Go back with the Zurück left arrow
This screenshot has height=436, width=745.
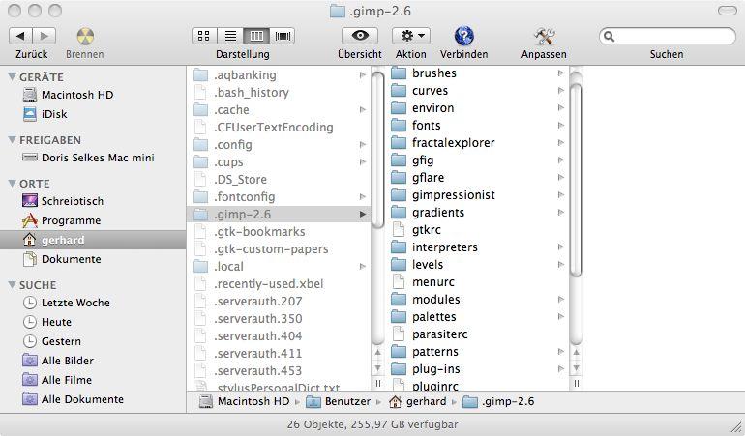(20, 36)
